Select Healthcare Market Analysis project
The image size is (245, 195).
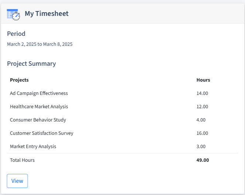tap(39, 107)
